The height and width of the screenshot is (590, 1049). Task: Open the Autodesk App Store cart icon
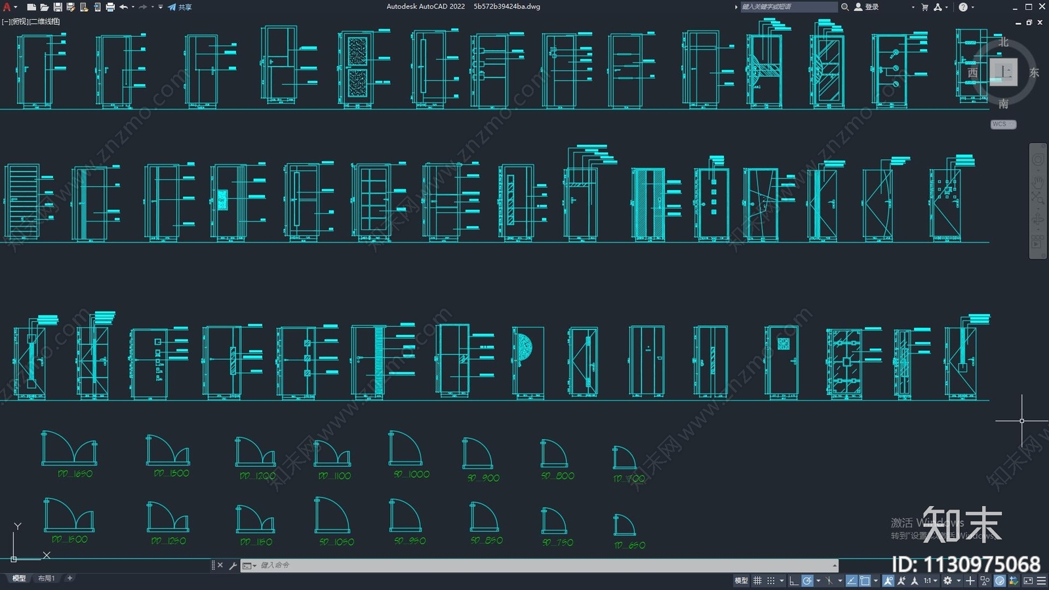click(x=924, y=7)
